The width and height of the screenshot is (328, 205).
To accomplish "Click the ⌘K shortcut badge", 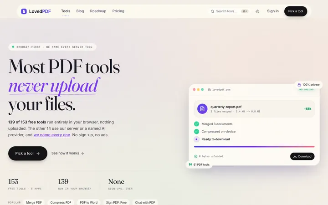I will coord(245,11).
